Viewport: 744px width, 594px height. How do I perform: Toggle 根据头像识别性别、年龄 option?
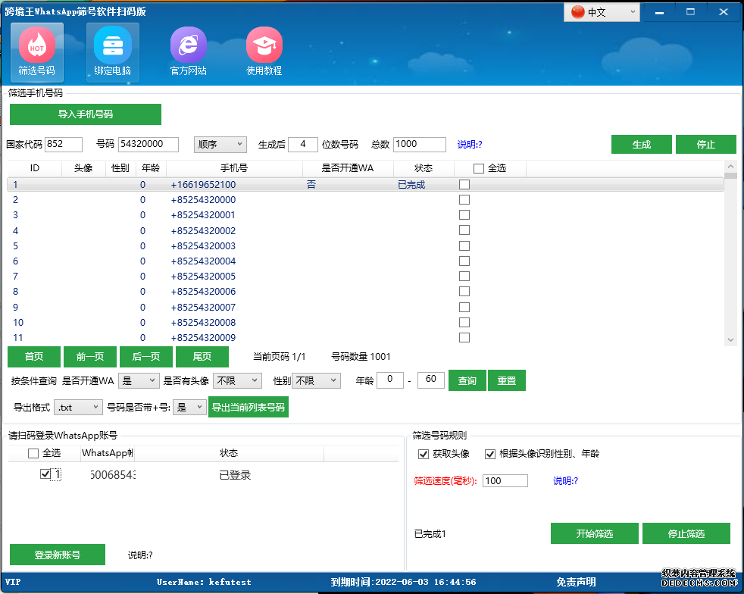tap(489, 455)
